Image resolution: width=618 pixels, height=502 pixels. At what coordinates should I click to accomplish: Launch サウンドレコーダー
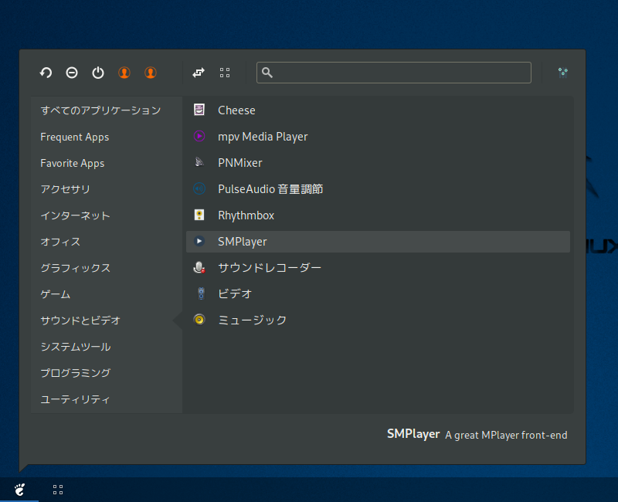coord(378,267)
